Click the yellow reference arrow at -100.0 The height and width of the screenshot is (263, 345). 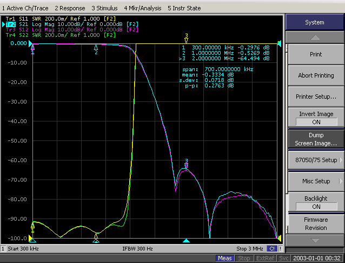click(x=31, y=238)
